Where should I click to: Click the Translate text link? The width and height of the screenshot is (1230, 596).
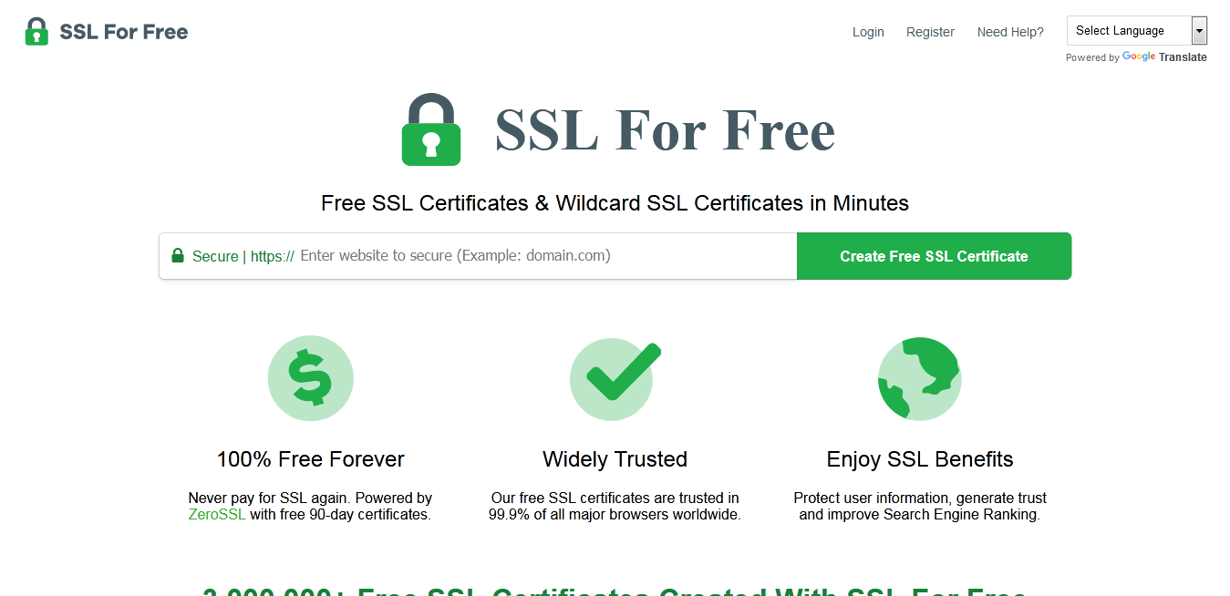coord(1183,57)
